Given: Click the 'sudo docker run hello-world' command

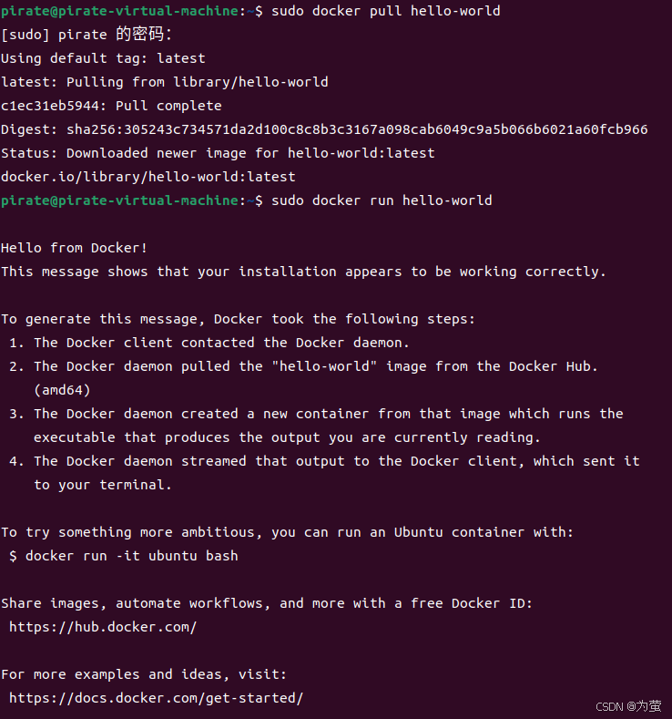Looking at the screenshot, I should tap(382, 200).
